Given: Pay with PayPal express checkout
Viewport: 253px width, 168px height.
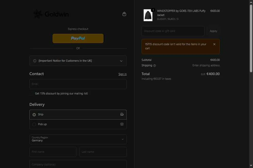Looking at the screenshot, I should [x=78, y=38].
